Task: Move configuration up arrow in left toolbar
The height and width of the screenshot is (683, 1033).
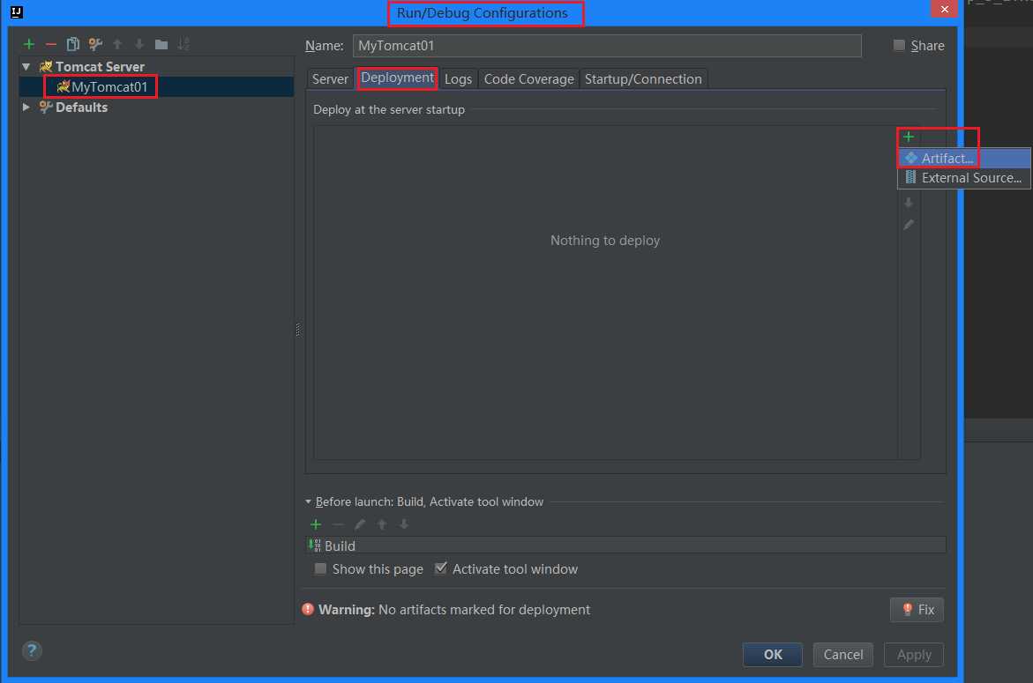Action: [117, 44]
